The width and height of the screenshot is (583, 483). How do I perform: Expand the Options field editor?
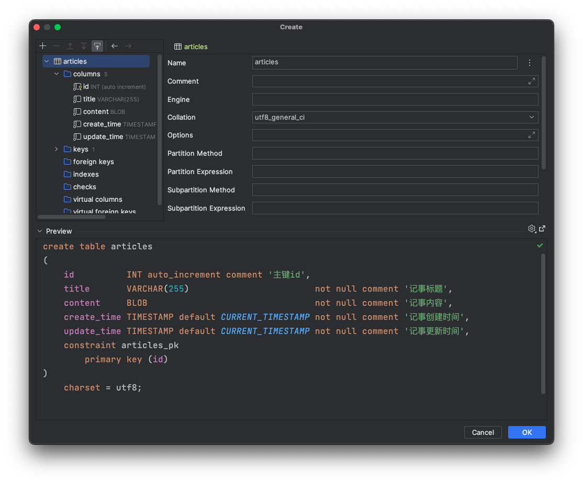532,135
